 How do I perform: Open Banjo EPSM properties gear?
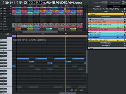point(125,27)
